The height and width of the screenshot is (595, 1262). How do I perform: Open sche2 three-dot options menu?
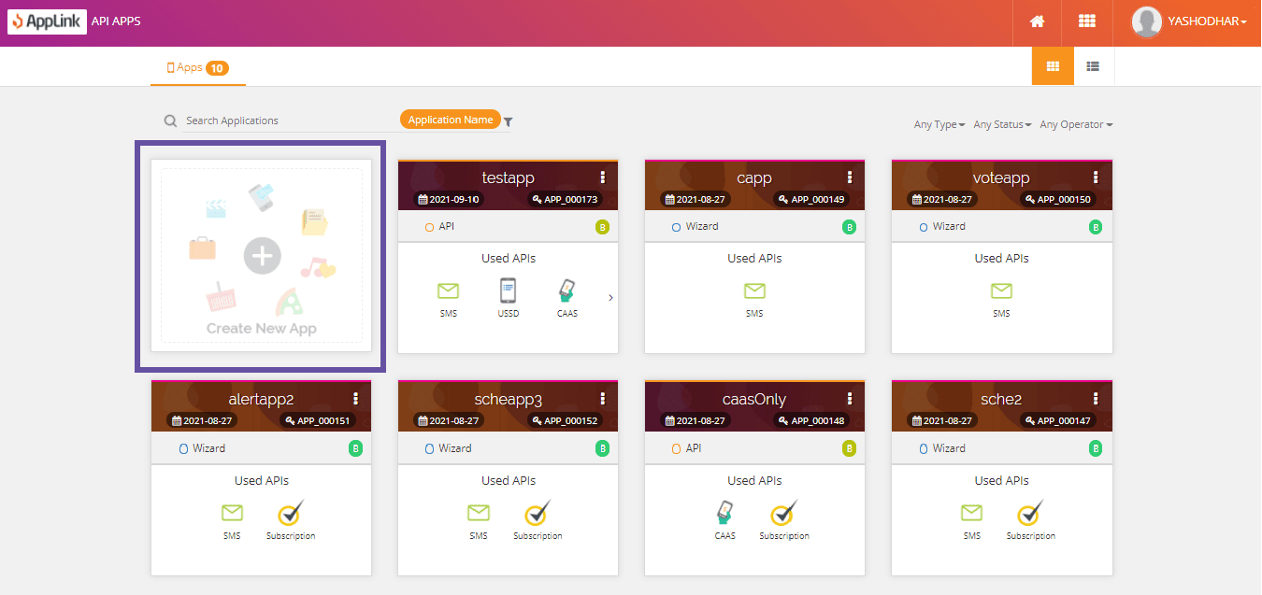1097,399
